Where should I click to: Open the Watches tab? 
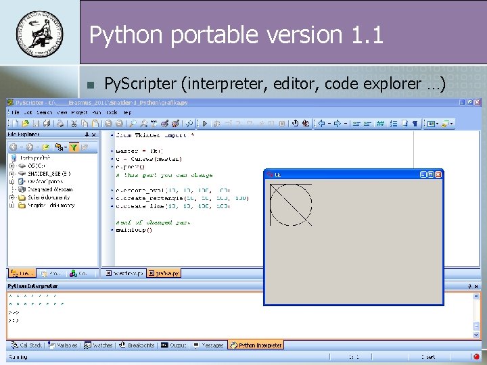(x=98, y=345)
